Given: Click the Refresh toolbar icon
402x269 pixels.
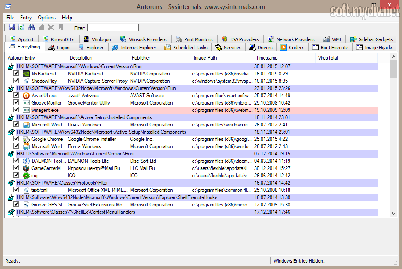Looking at the screenshot, I should [x=21, y=27].
